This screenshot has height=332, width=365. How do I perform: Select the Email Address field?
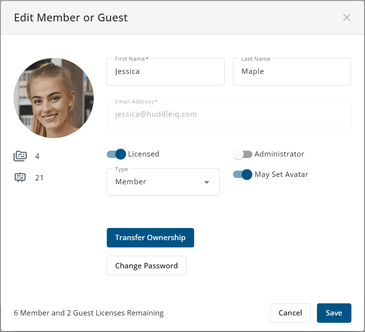229,115
